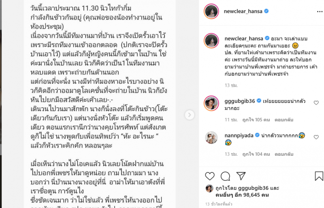Open the nannpiyada username link in comments
Image resolution: width=324 pixels, height=208 pixels.
point(239,135)
